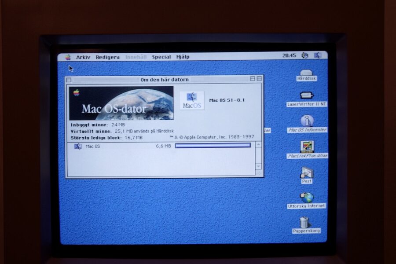Click the Om den här datorn title bar
Image resolution: width=396 pixels, height=264 pixels.
[165, 80]
